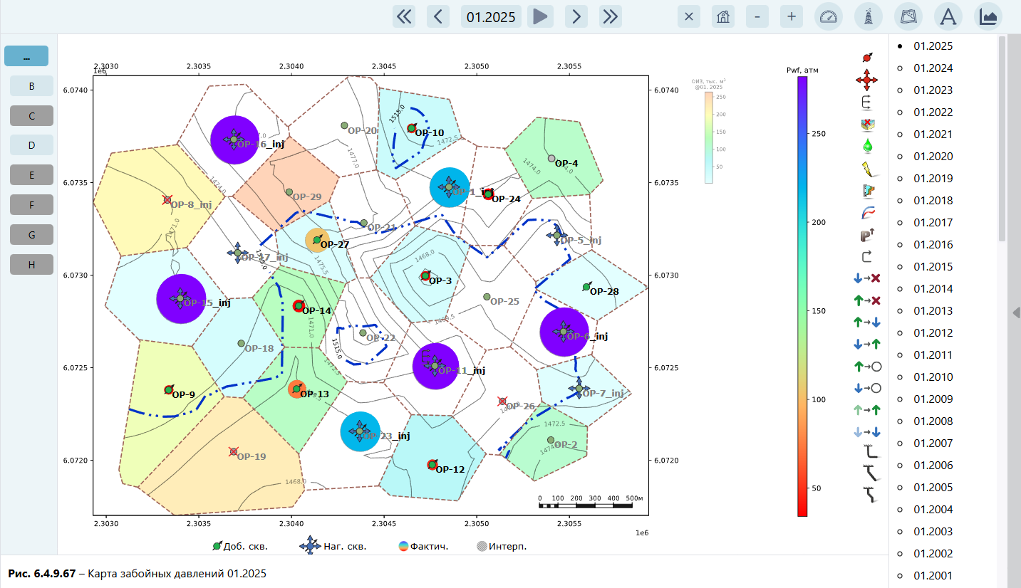Image resolution: width=1021 pixels, height=588 pixels.
Task: Open the area chart icon at top right
Action: (x=988, y=16)
